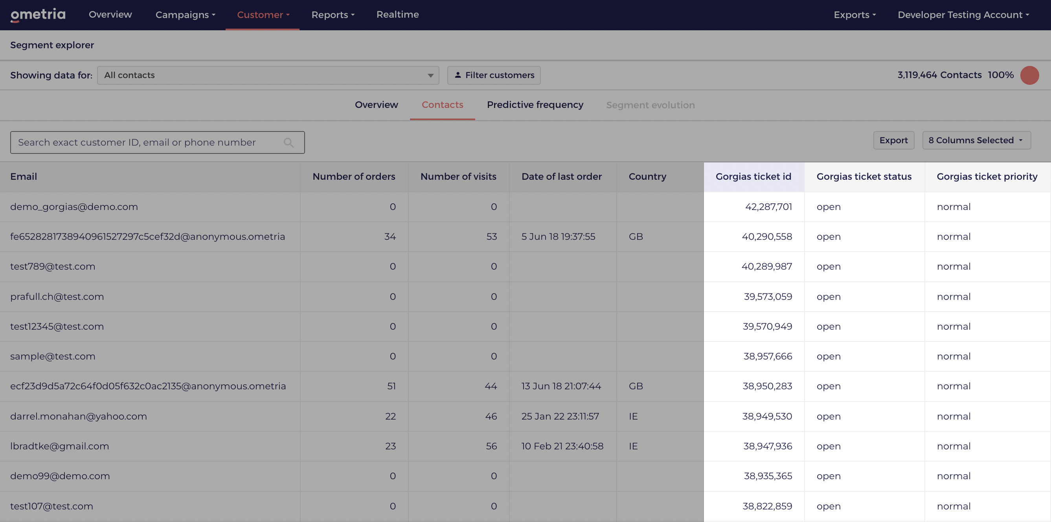Open contact fe652828173894096... anonymous email

tap(148, 236)
